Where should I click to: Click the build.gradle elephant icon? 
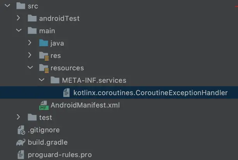tap(21, 142)
